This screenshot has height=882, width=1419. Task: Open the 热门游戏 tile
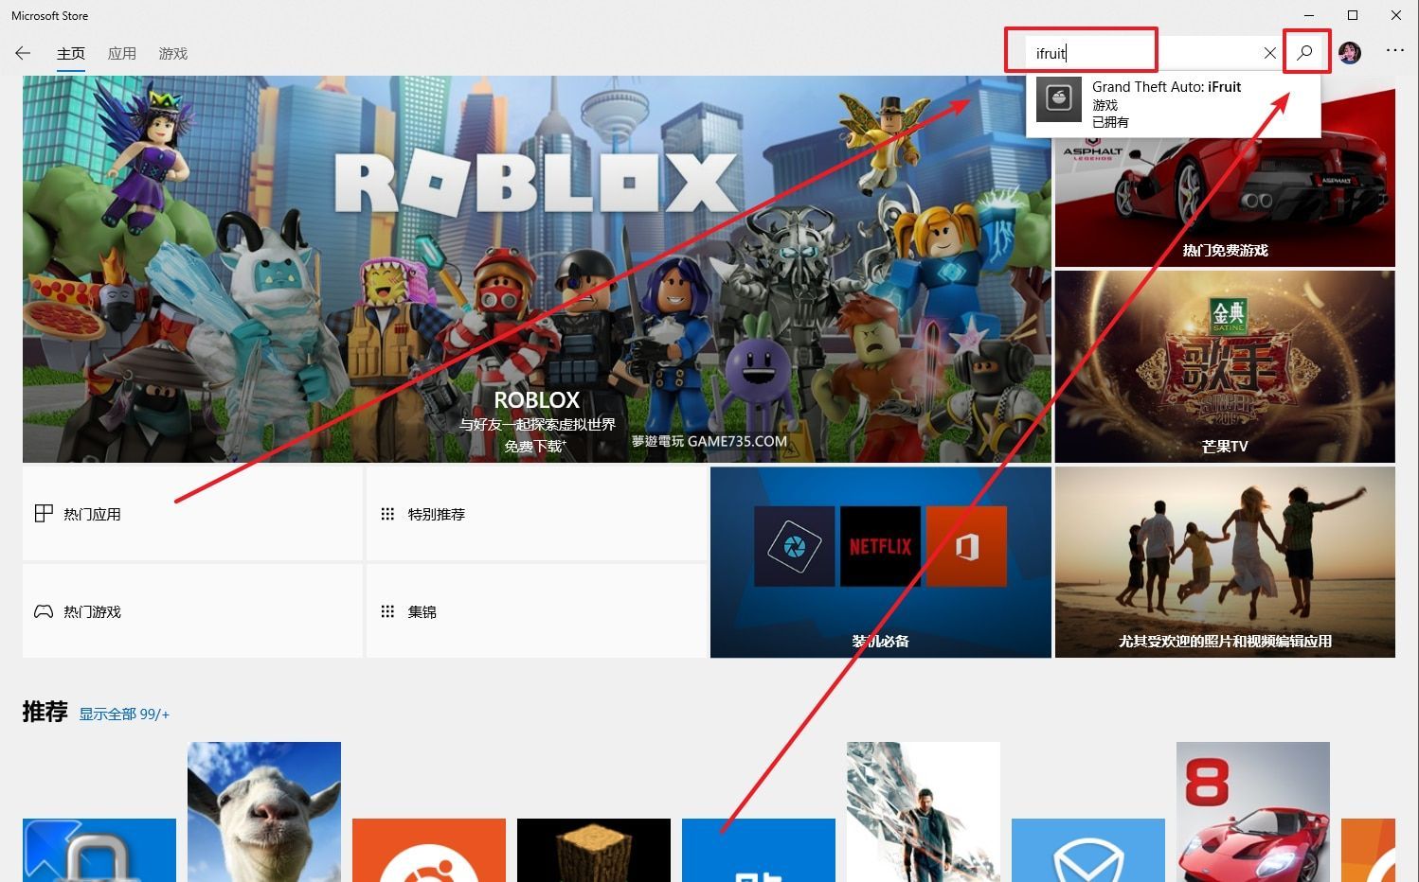click(192, 611)
